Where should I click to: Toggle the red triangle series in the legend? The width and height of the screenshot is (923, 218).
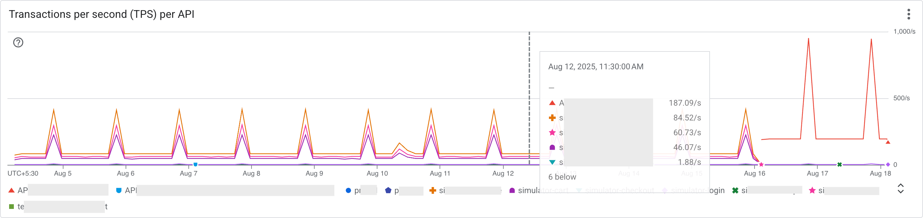pos(18,190)
